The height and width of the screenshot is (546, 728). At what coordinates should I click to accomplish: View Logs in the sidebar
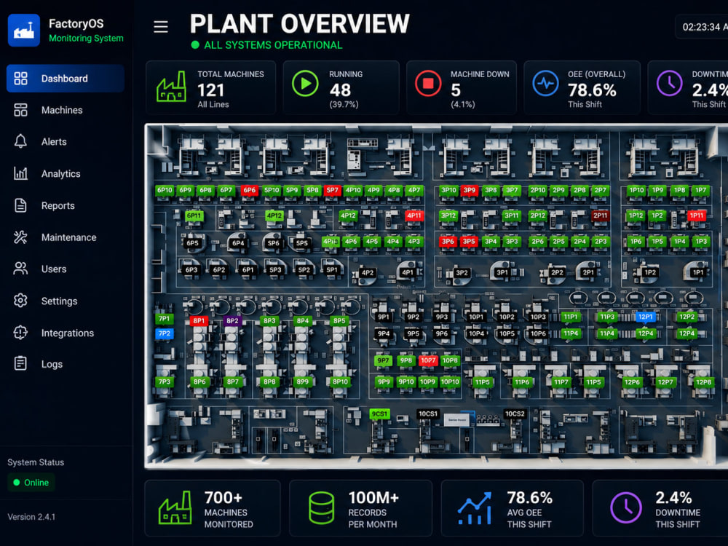[66, 364]
